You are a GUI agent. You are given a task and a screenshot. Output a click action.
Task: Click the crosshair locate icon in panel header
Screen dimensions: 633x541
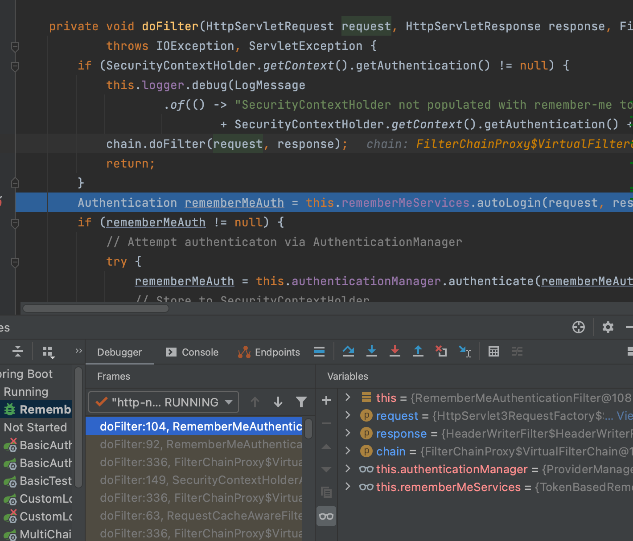pos(579,327)
